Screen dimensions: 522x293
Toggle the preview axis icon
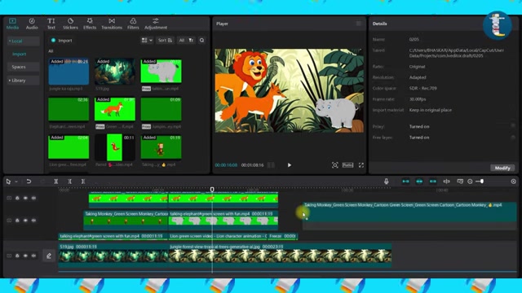coord(446,181)
